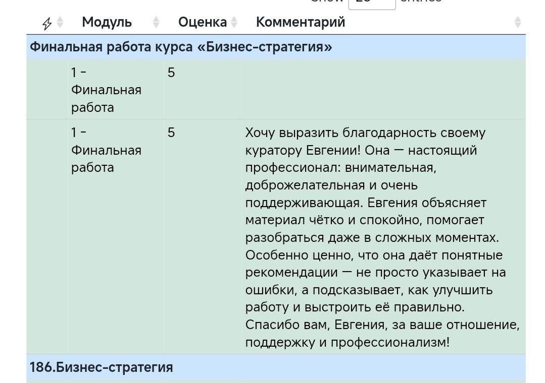Screen dimensions: 545x383
Task: Click the grade 5 in row without comment
Action: (171, 73)
